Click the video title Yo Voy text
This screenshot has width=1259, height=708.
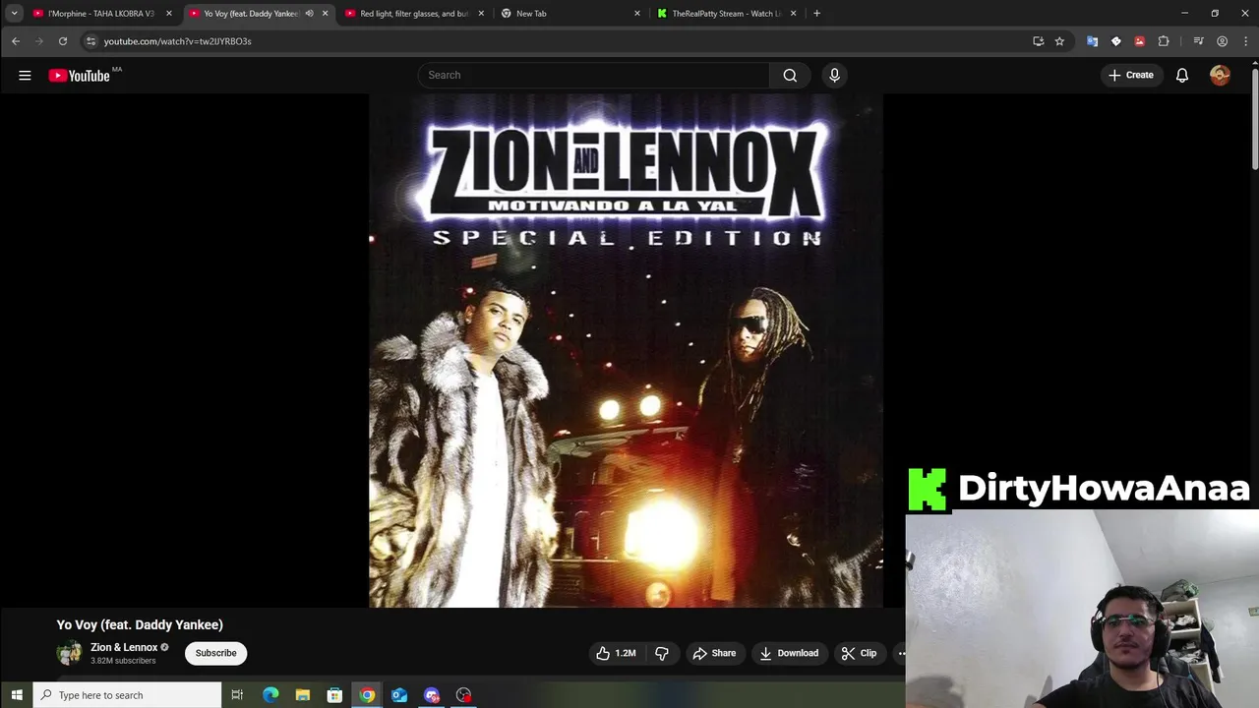coord(140,624)
